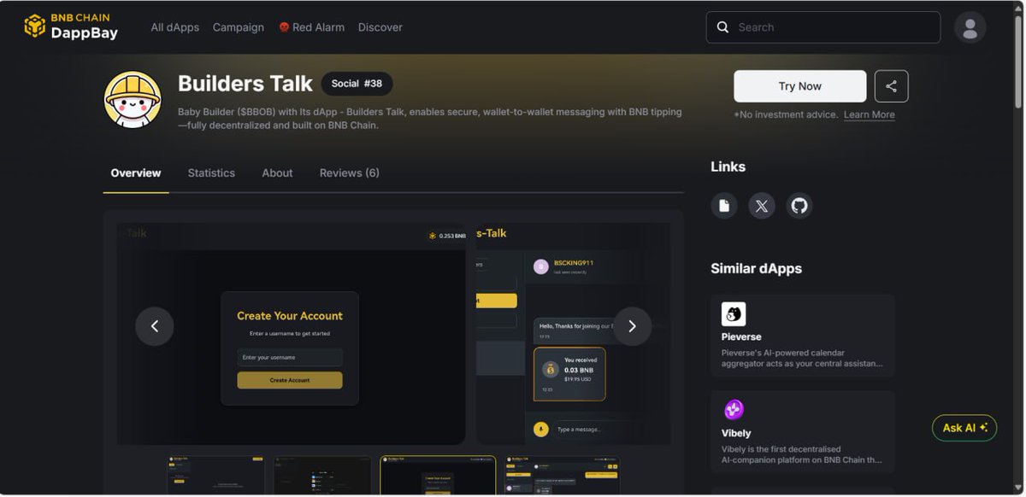Click the Vibely app icon

pos(734,411)
